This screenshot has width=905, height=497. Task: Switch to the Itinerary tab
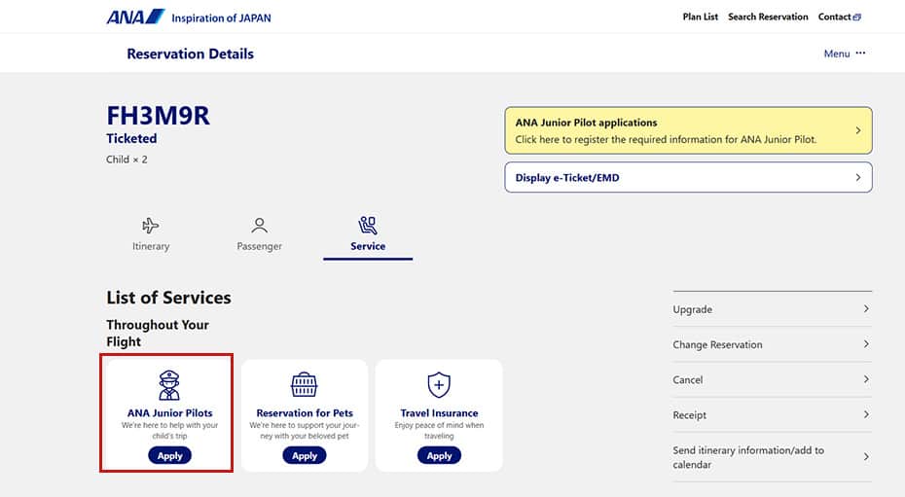coord(151,246)
